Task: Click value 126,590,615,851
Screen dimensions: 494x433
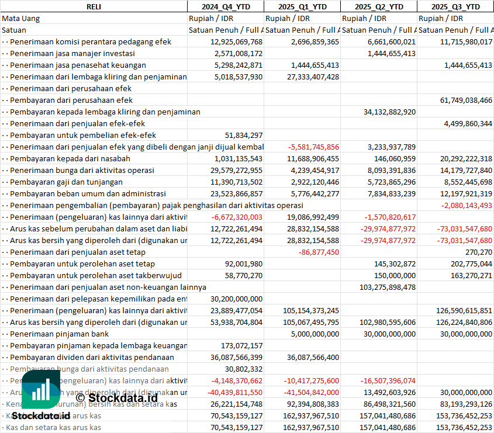Action: [464, 310]
